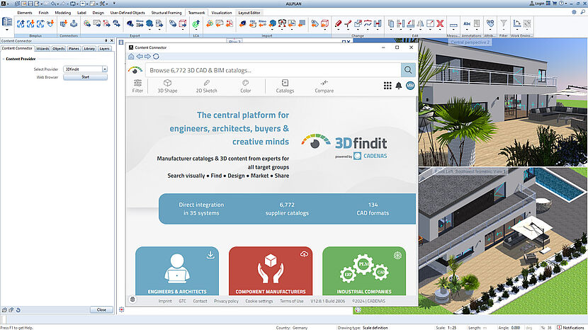This screenshot has width=588, height=330.
Task: Click the Color search icon
Action: [x=245, y=86]
